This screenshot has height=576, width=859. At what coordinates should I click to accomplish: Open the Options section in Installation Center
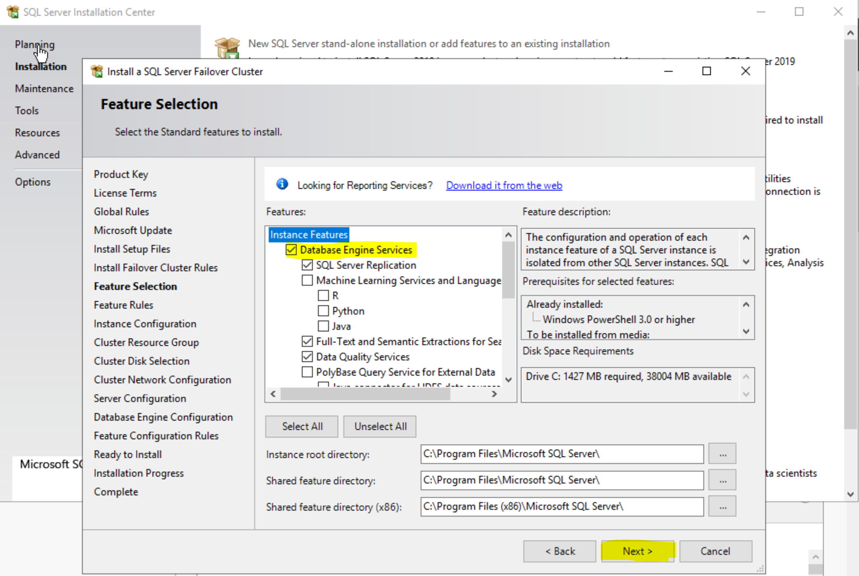click(33, 182)
